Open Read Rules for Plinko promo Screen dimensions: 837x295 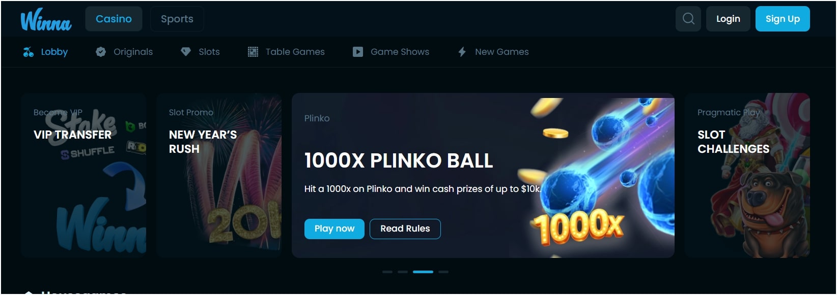pos(405,229)
